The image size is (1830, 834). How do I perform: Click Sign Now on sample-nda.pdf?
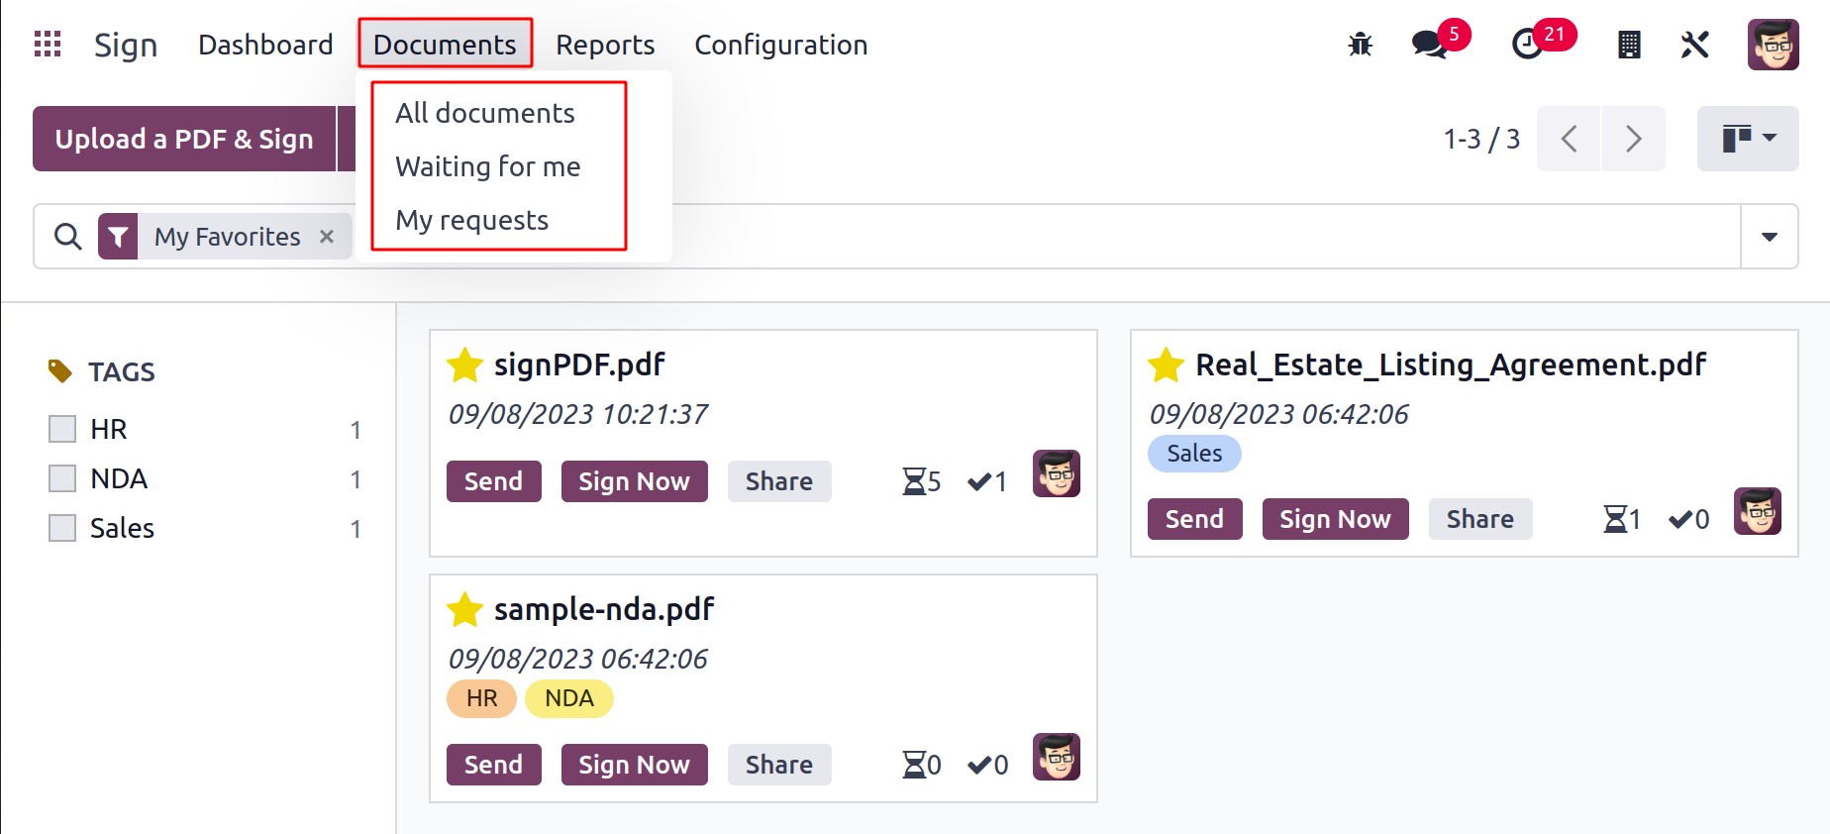pos(634,765)
